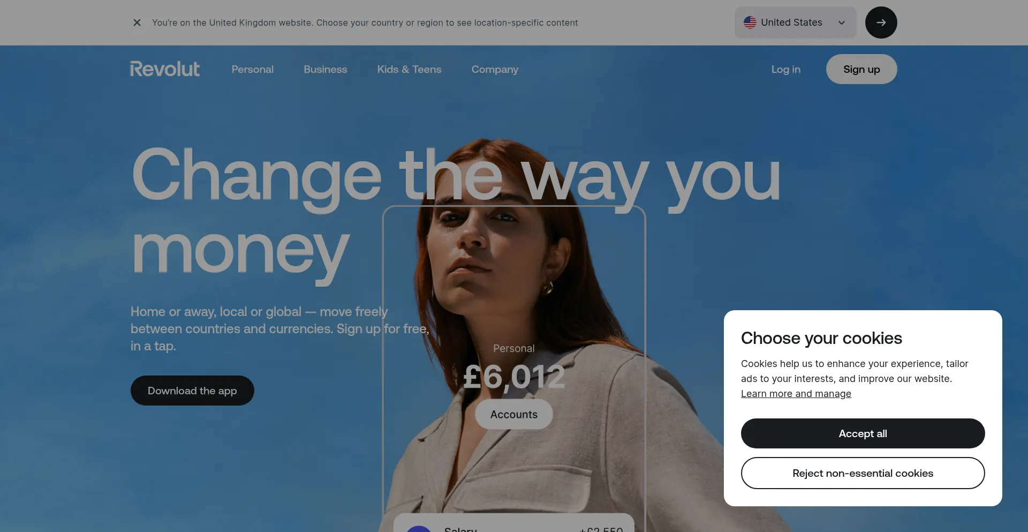Image resolution: width=1028 pixels, height=532 pixels.
Task: Open the Personal menu
Action: click(x=252, y=69)
